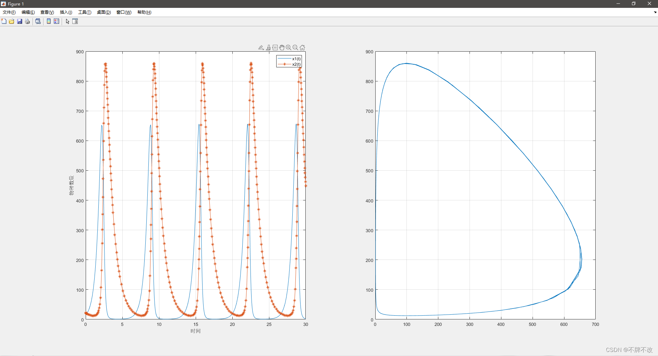The height and width of the screenshot is (356, 658).
Task: Click the link plot icon in toolbar
Action: pyautogui.click(x=38, y=21)
